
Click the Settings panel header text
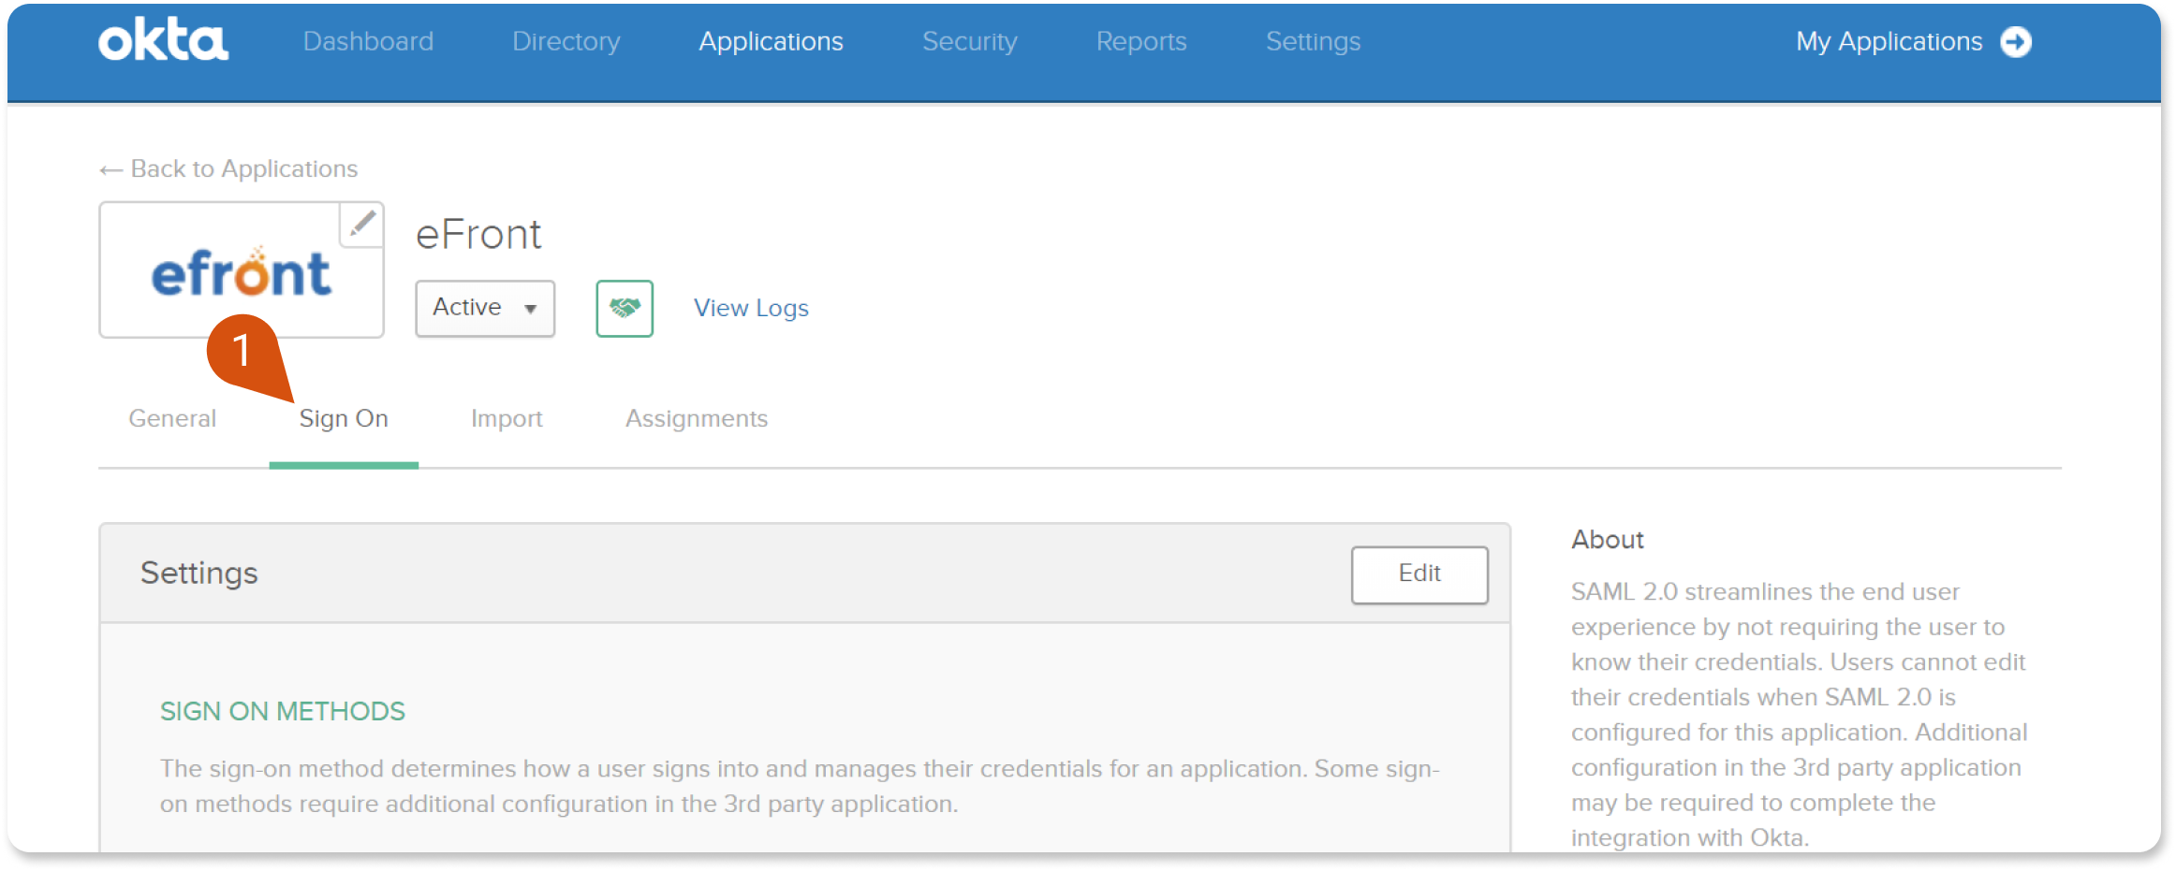[x=198, y=573]
